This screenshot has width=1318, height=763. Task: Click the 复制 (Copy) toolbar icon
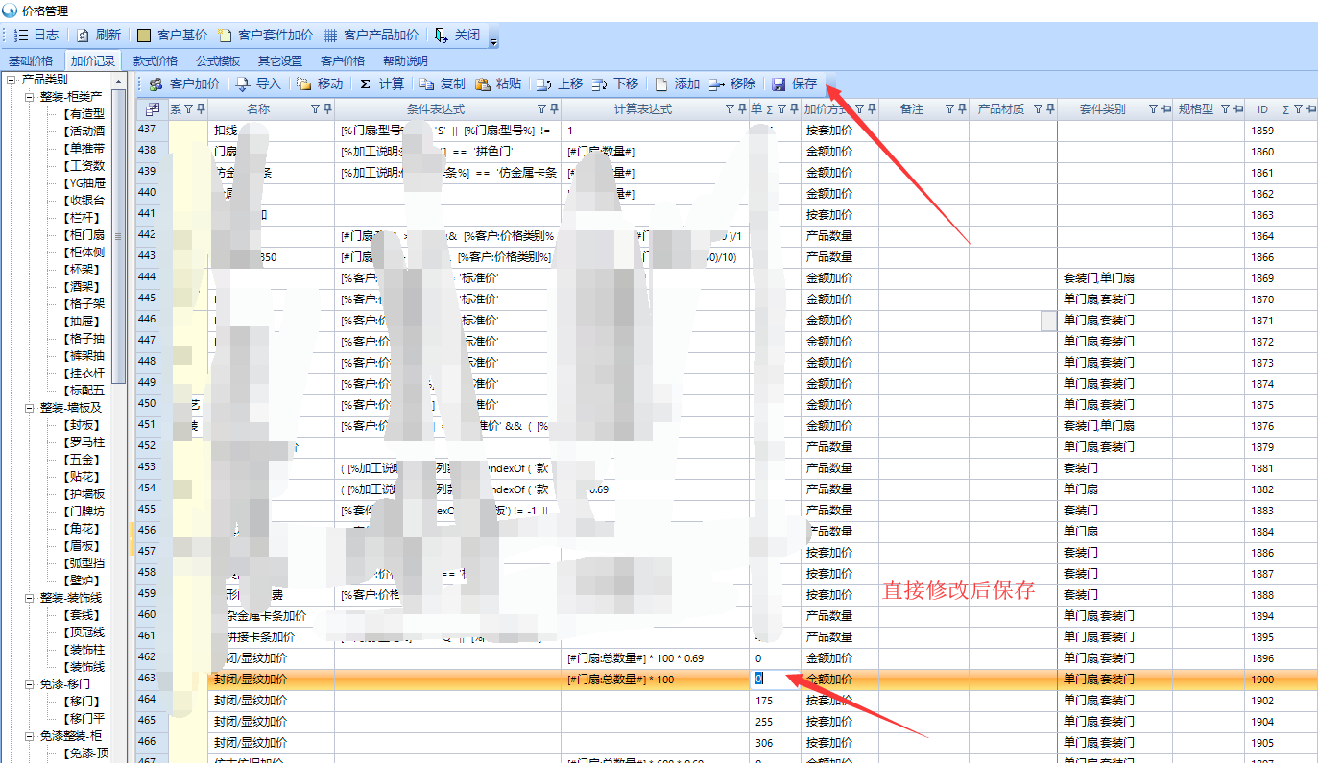point(427,84)
